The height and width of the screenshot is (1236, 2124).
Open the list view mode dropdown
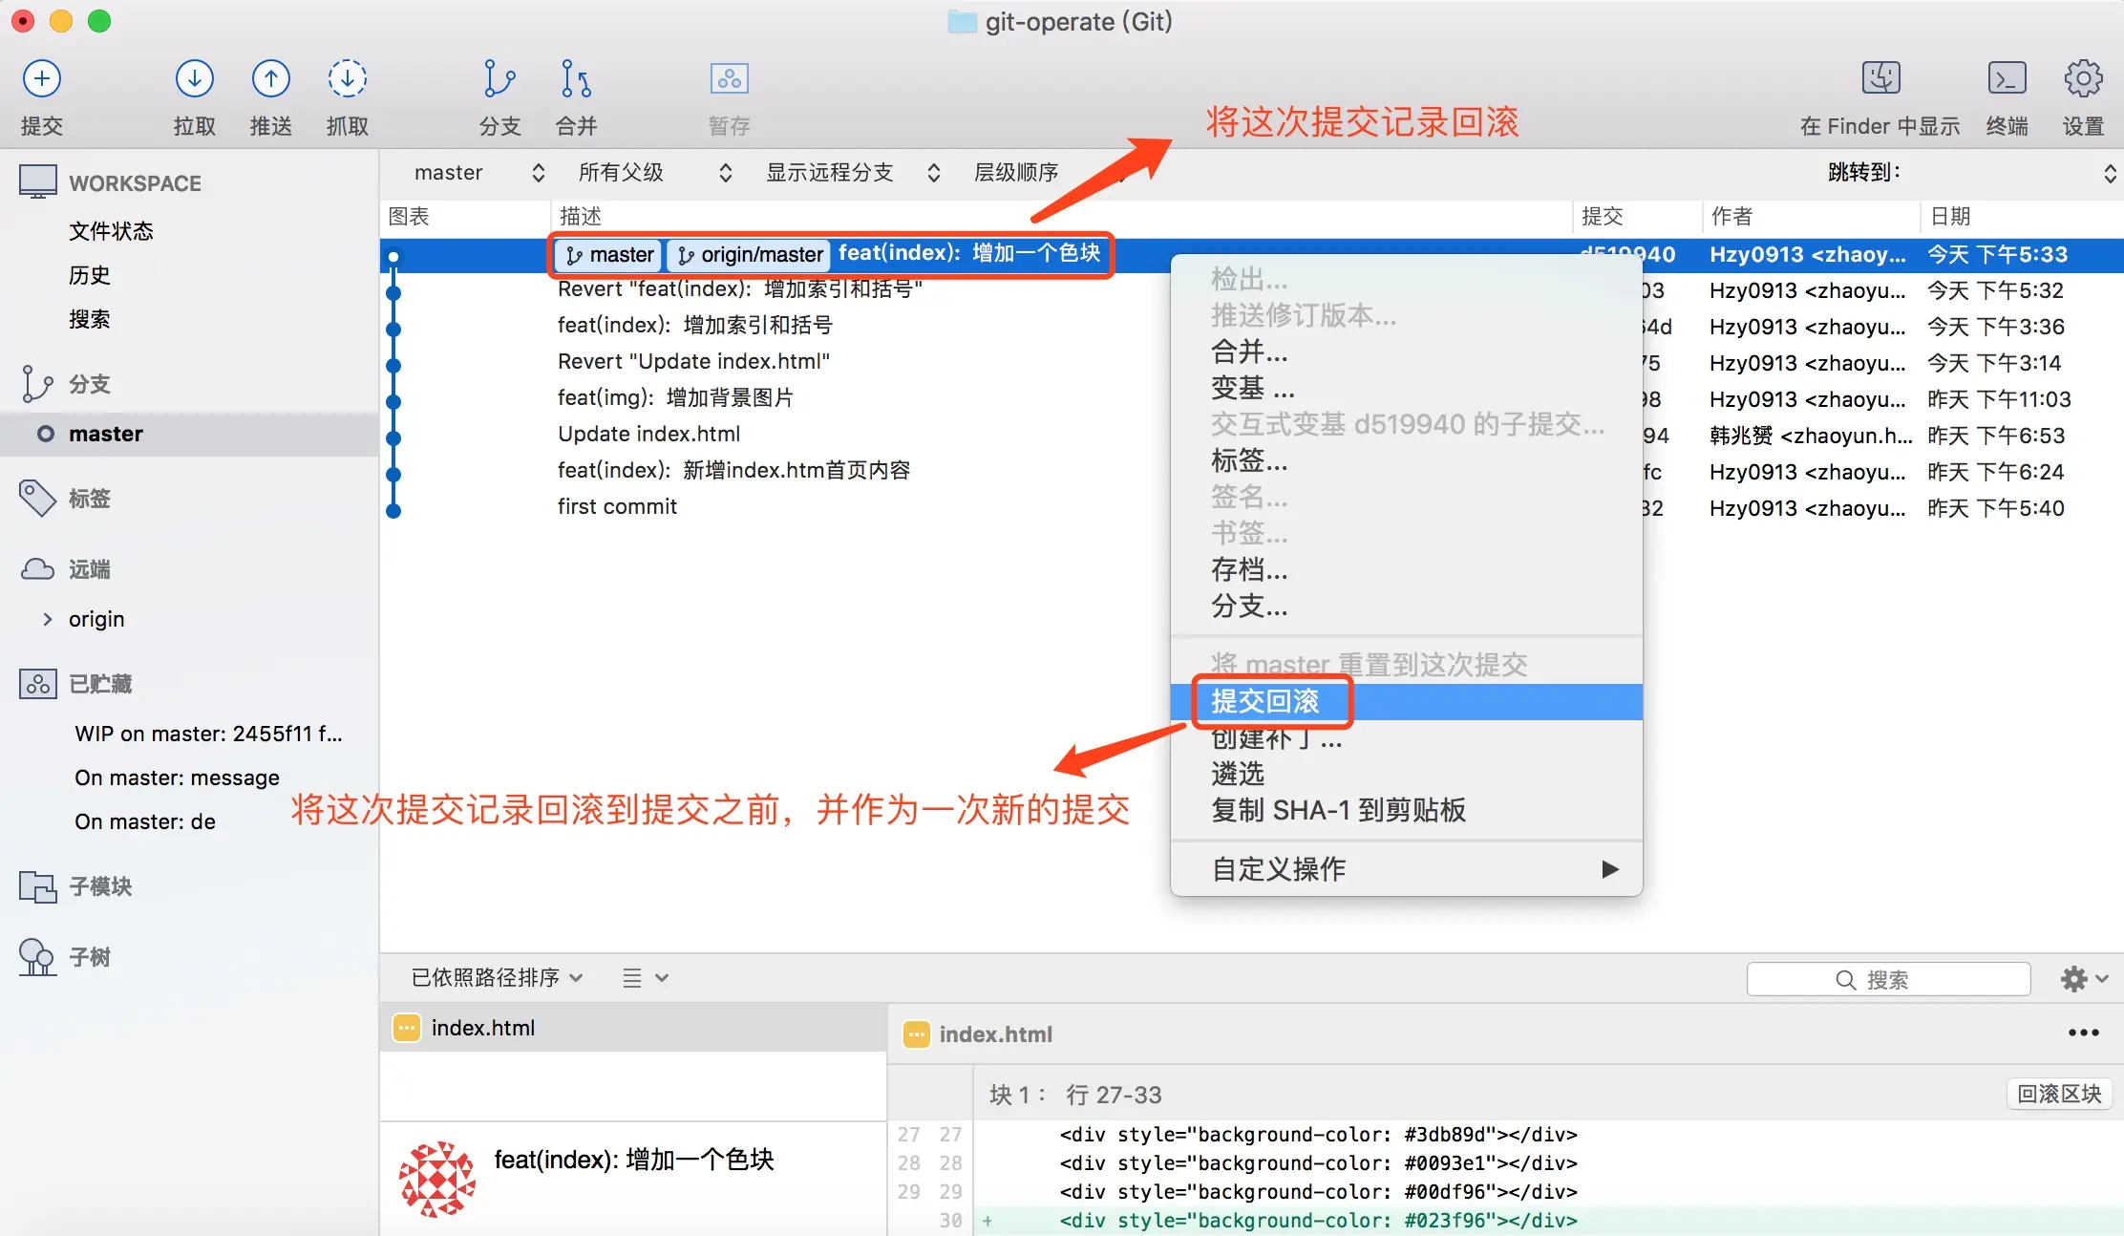(x=646, y=977)
